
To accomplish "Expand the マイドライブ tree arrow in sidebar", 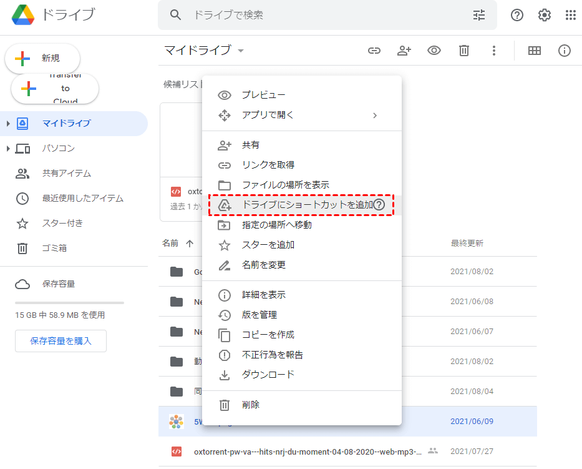I will (x=8, y=124).
